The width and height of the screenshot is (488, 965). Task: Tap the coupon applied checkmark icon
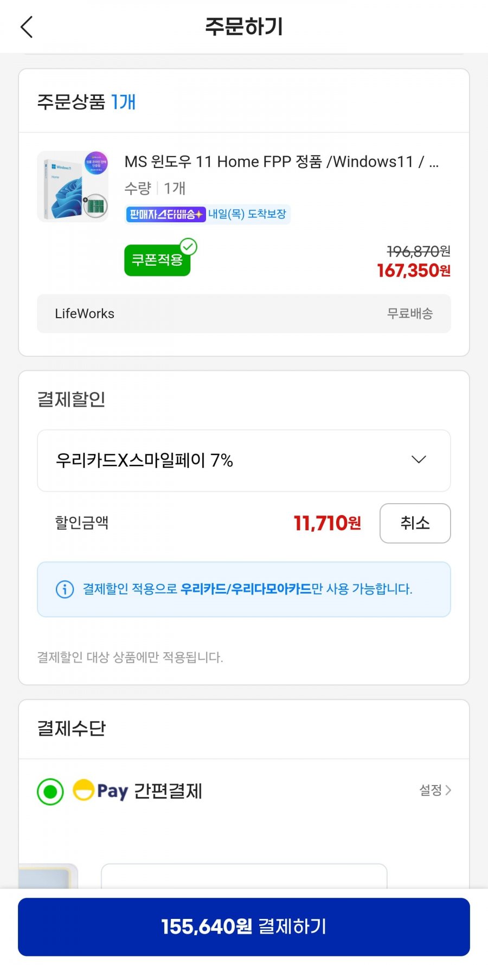click(x=188, y=247)
